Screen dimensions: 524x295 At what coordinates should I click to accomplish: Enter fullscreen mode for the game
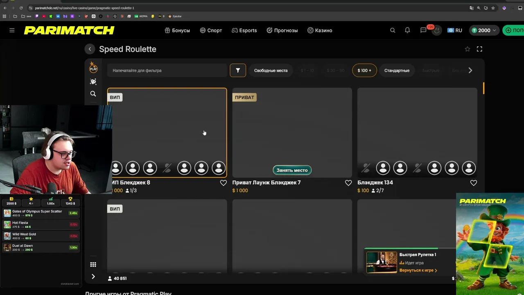click(479, 49)
